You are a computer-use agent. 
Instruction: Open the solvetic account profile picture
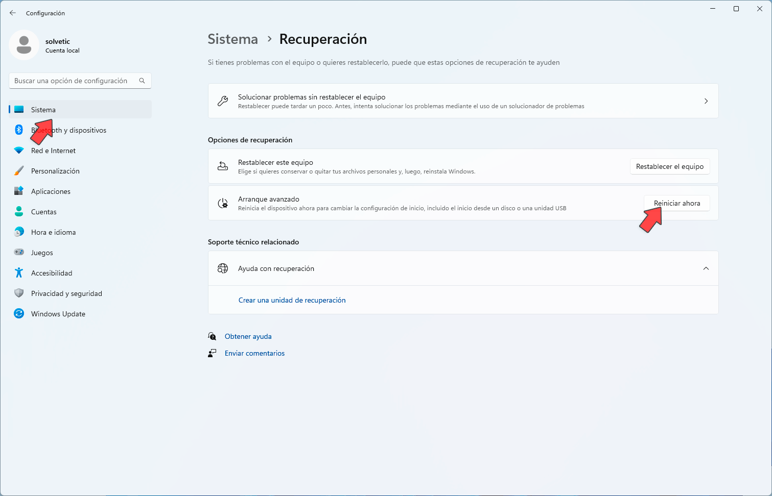click(24, 45)
